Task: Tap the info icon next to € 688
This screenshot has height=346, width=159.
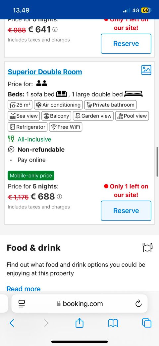Action: [x=60, y=196]
